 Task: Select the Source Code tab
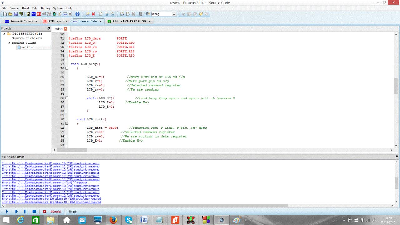(x=87, y=21)
